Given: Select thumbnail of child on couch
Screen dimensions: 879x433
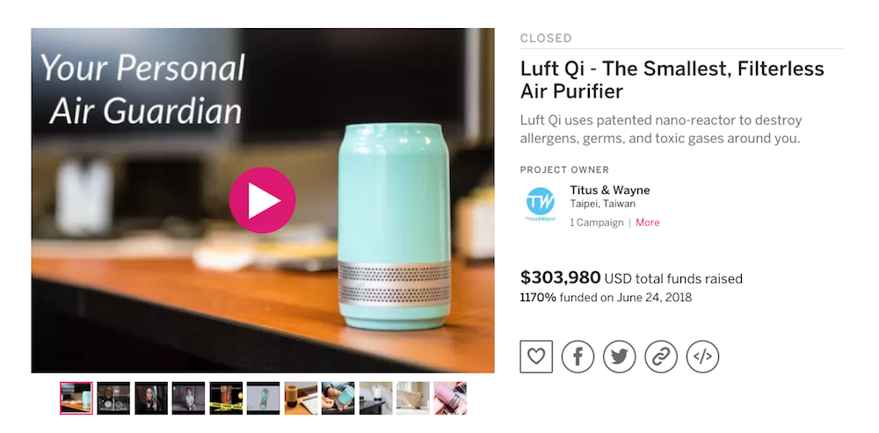Looking at the screenshot, I should click(188, 398).
